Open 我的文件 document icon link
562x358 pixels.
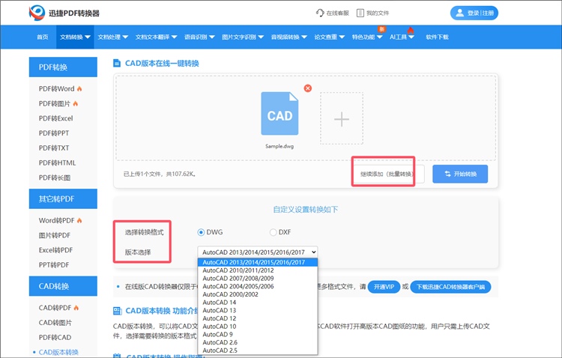[x=360, y=13]
